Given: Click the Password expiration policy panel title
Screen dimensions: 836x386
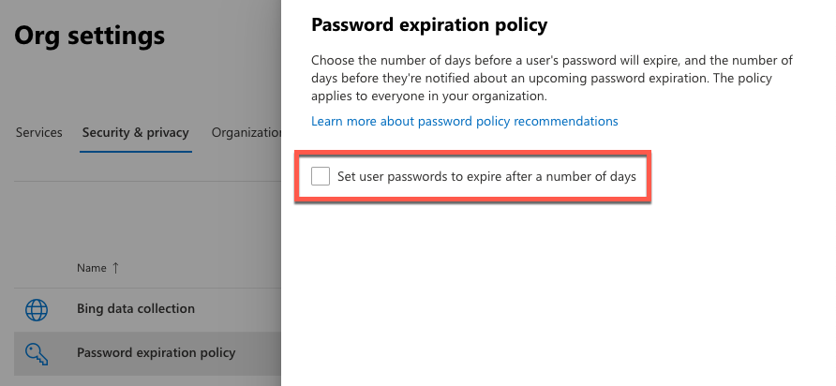Looking at the screenshot, I should click(x=429, y=24).
